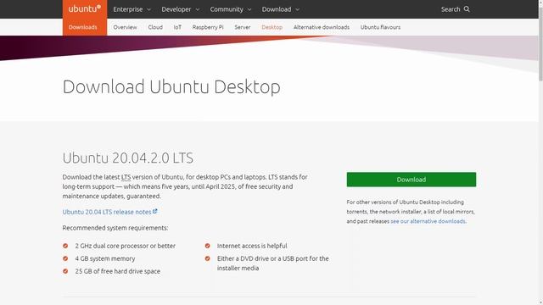Go to the Overview tab
543x305 pixels.
(x=125, y=27)
